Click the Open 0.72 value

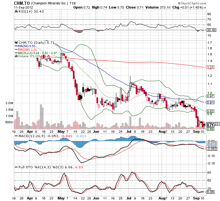tap(82, 7)
